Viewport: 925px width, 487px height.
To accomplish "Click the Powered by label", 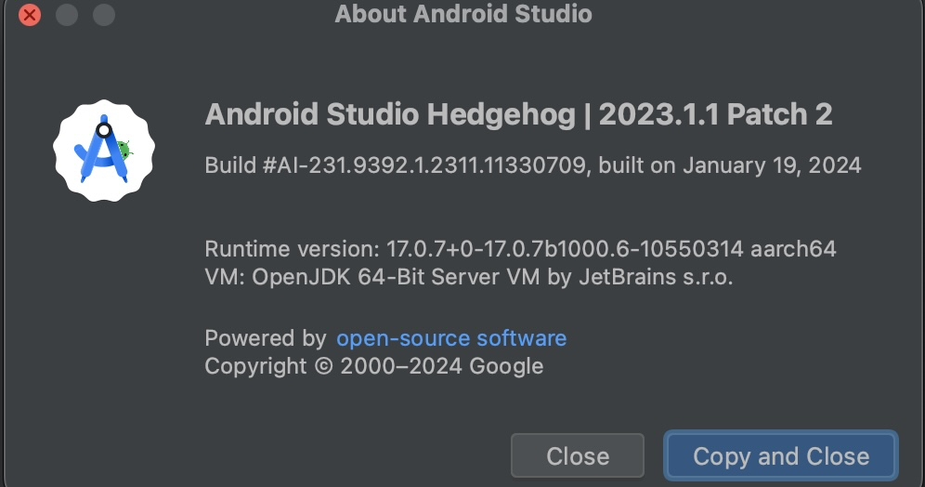I will tap(266, 338).
